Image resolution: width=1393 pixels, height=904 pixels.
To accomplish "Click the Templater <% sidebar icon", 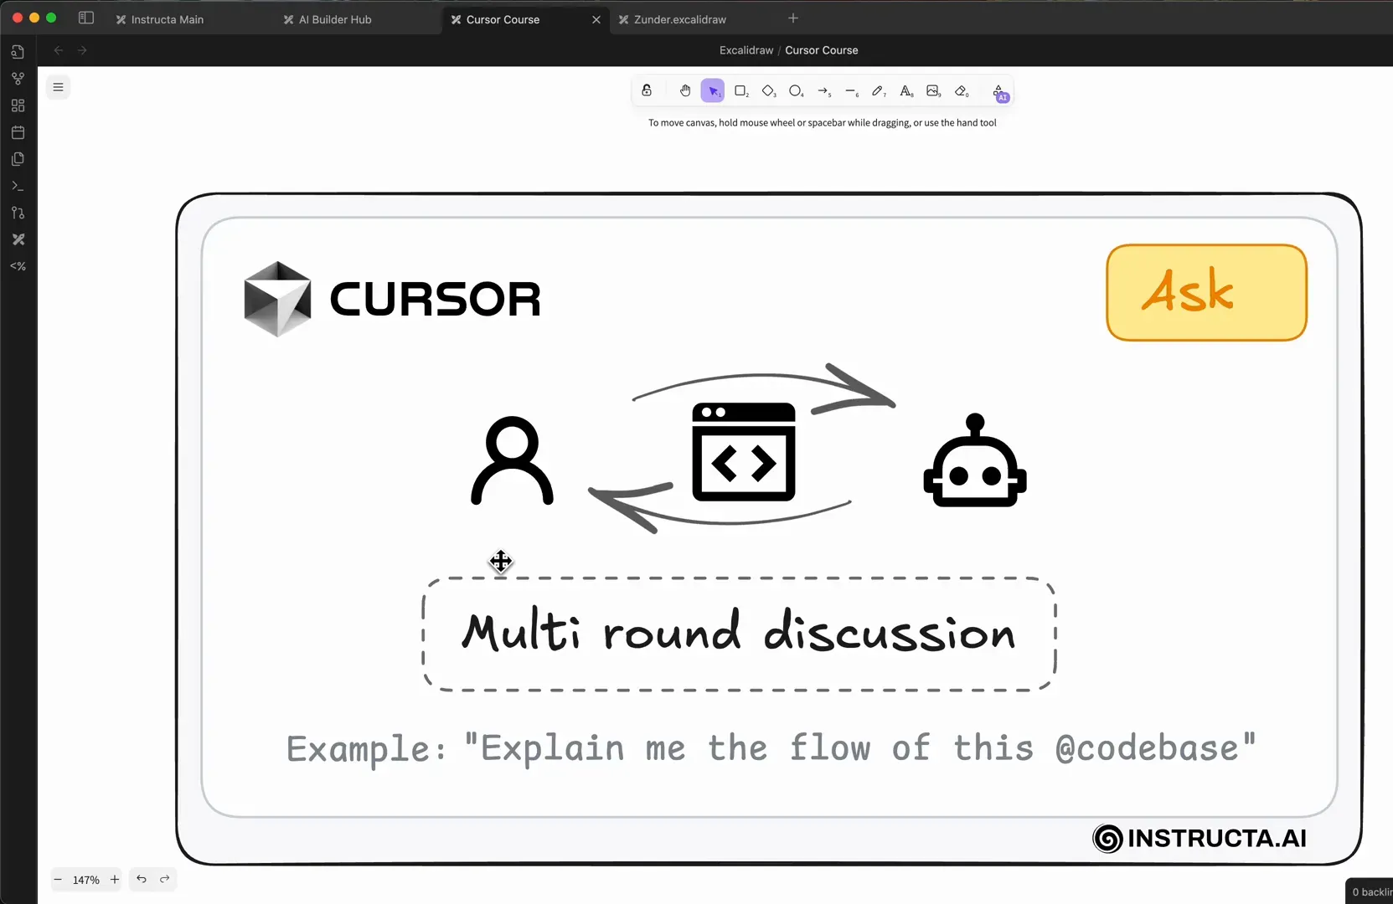I will (18, 266).
